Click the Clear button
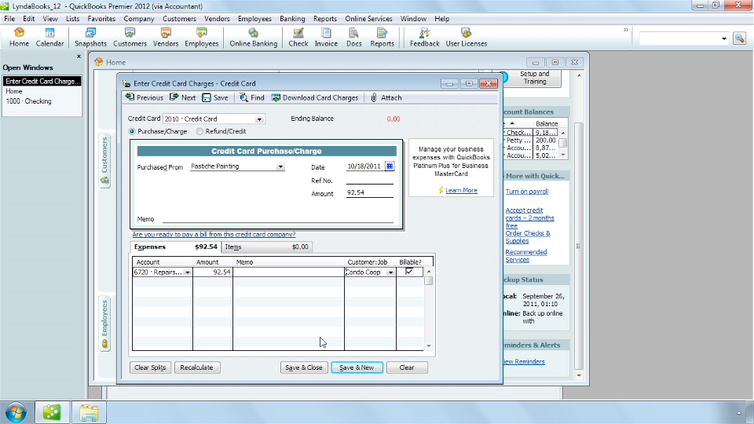Image resolution: width=754 pixels, height=424 pixels. pos(407,367)
